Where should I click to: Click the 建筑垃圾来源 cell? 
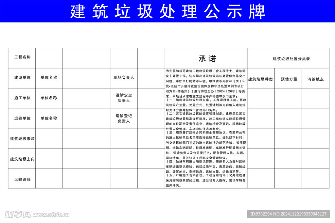click(22, 138)
